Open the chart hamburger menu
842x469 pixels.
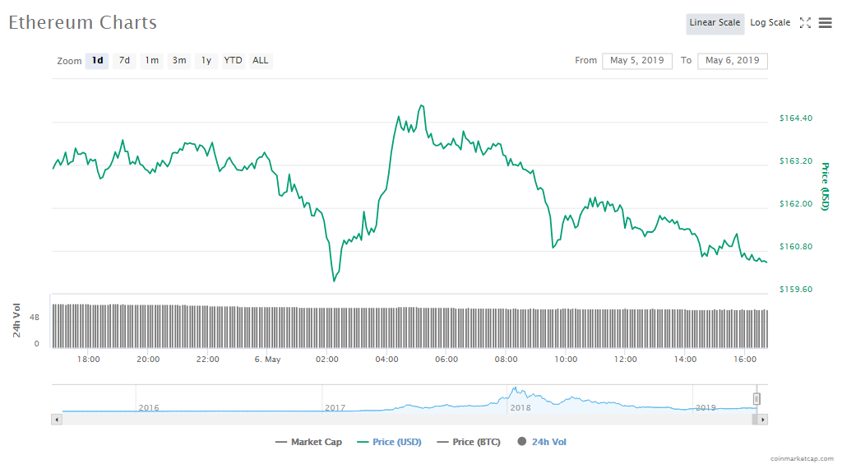click(825, 23)
